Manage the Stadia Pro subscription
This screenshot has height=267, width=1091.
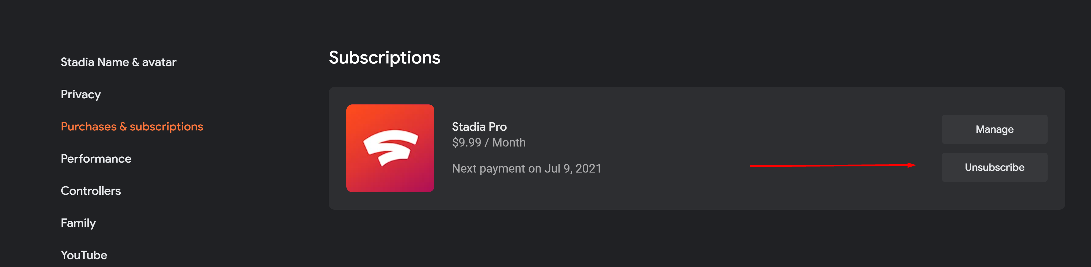coord(994,129)
